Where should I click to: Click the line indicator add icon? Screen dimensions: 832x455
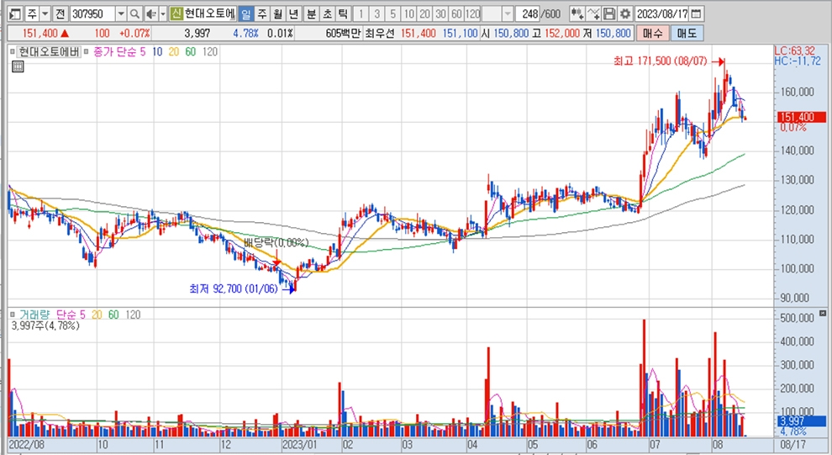coord(593,14)
